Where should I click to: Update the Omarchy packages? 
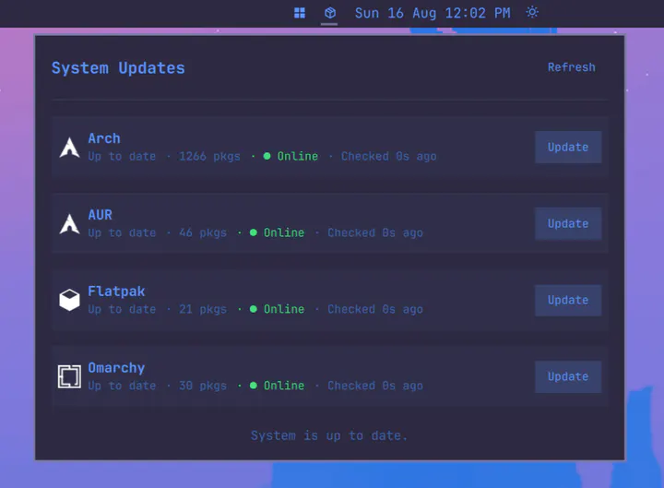(x=568, y=376)
